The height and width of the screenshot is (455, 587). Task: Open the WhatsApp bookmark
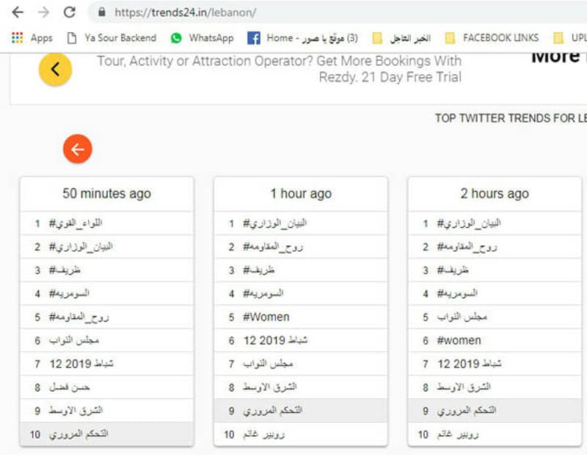point(203,38)
